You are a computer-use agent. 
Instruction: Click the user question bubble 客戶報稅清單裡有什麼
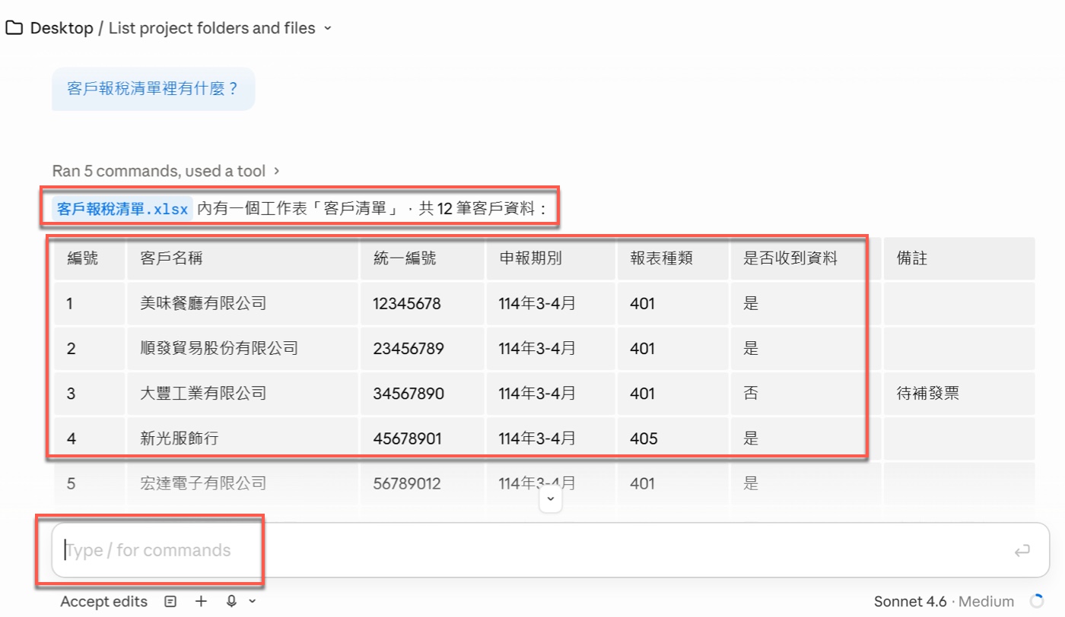click(153, 89)
